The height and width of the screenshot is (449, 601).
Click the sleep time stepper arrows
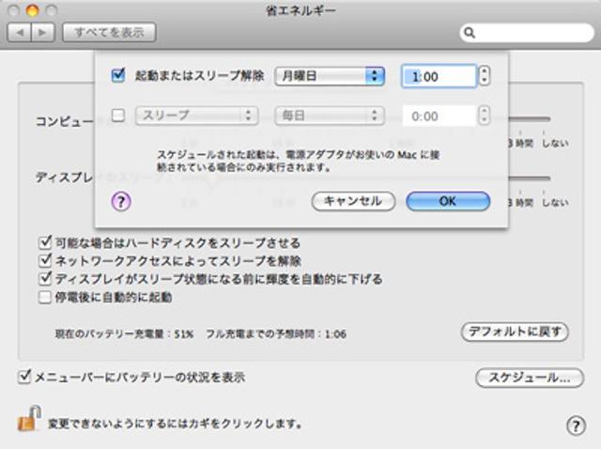click(484, 116)
